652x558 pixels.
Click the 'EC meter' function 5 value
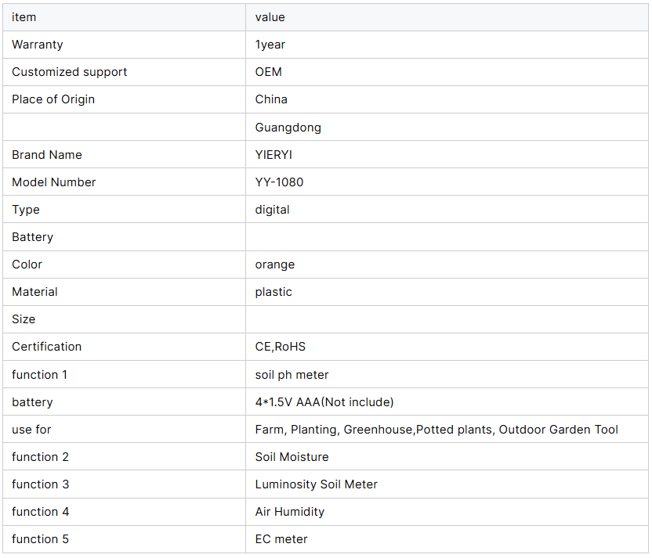click(x=281, y=539)
